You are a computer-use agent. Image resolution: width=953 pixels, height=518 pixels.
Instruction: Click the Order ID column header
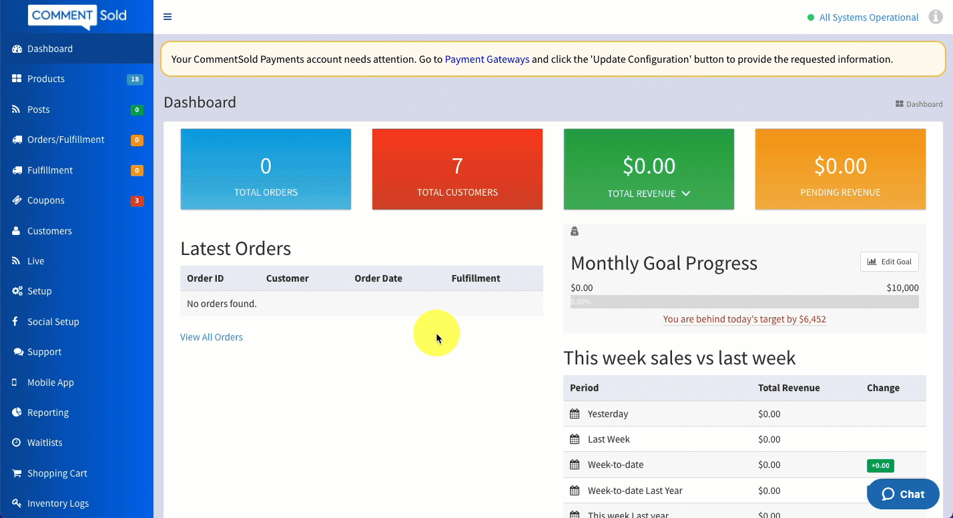point(206,278)
